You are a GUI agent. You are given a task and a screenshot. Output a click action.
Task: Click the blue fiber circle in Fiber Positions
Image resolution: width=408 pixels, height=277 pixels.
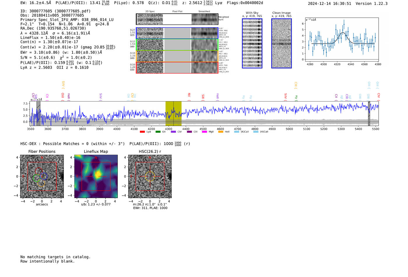44,176
